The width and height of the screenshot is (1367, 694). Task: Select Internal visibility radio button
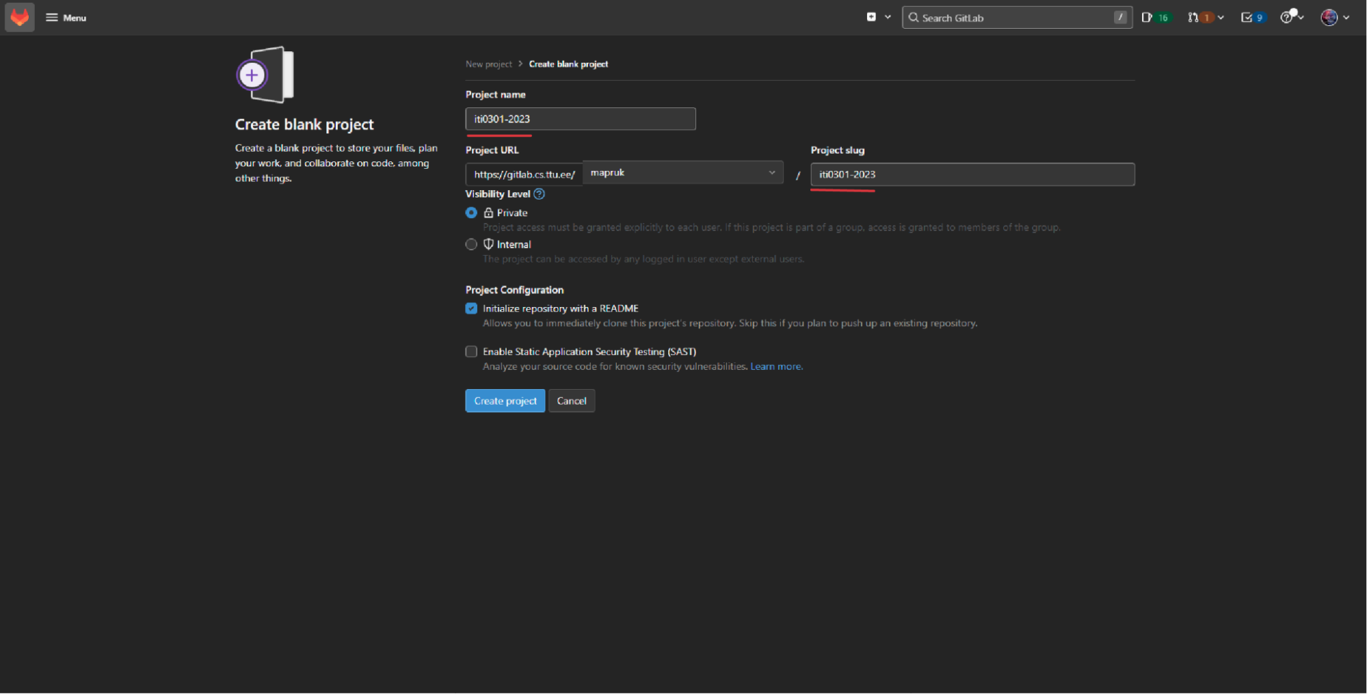click(x=471, y=244)
